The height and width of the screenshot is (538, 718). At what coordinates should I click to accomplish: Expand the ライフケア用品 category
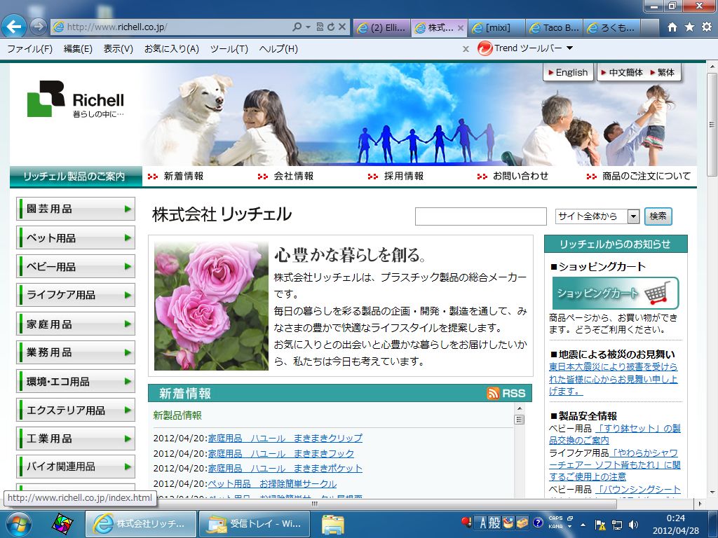pos(76,295)
